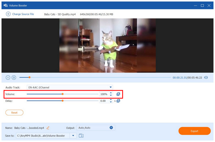The width and height of the screenshot is (215, 142).
Task: Increase delay with the up arrow
Action: pos(111,100)
